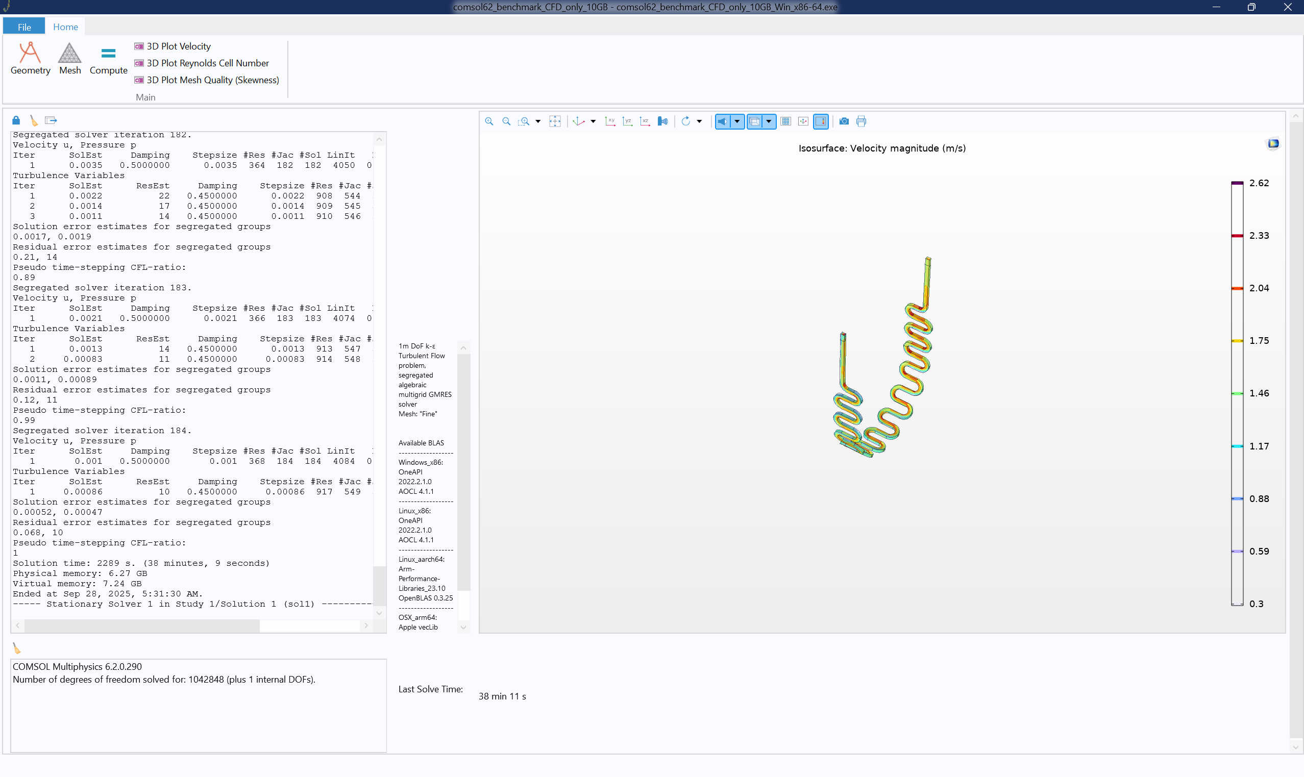Take a snapshot with camera icon
The width and height of the screenshot is (1304, 777).
(844, 121)
